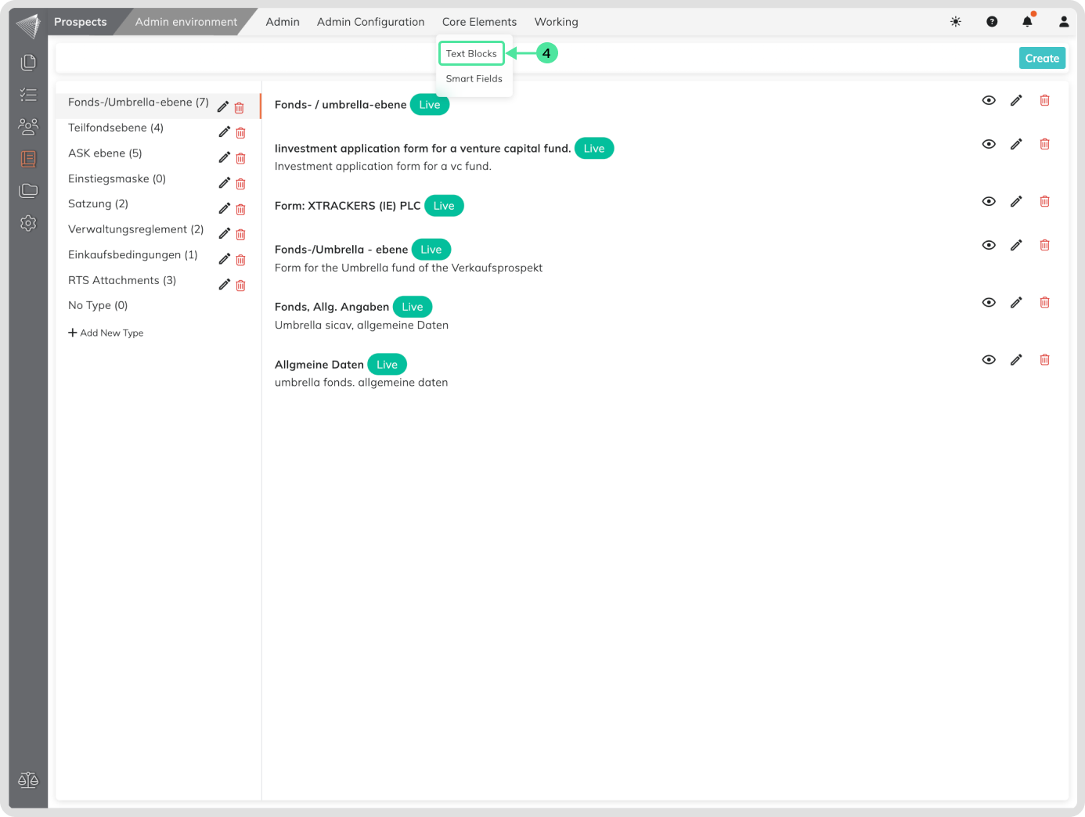The width and height of the screenshot is (1085, 817).
Task: Select the Teilfondsebene (4) type
Action: click(x=116, y=128)
